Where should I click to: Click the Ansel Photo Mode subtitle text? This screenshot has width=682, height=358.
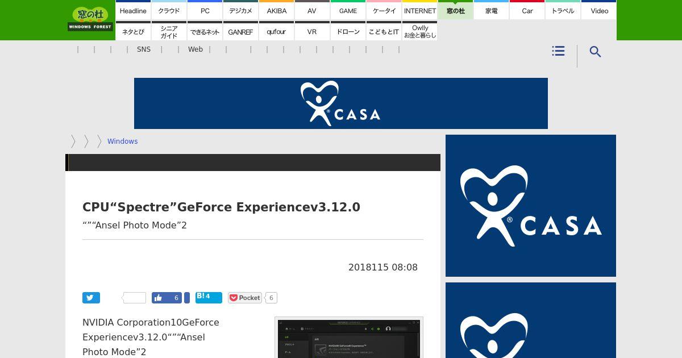click(135, 225)
